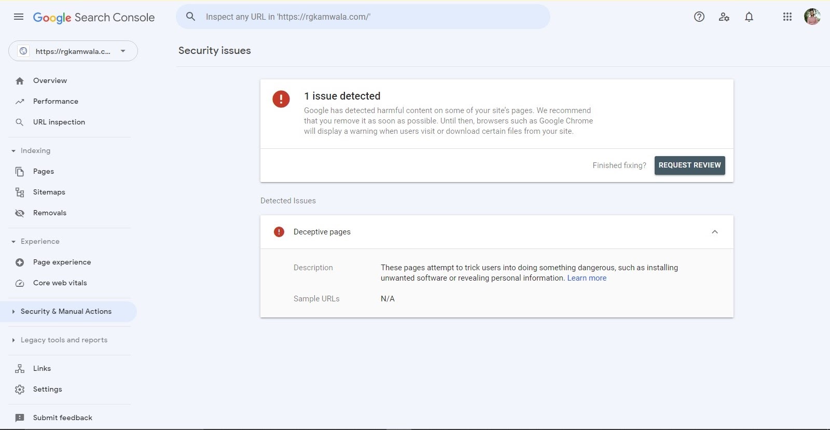Click the URL inspection magnifier icon
This screenshot has height=430, width=830.
tap(20, 122)
